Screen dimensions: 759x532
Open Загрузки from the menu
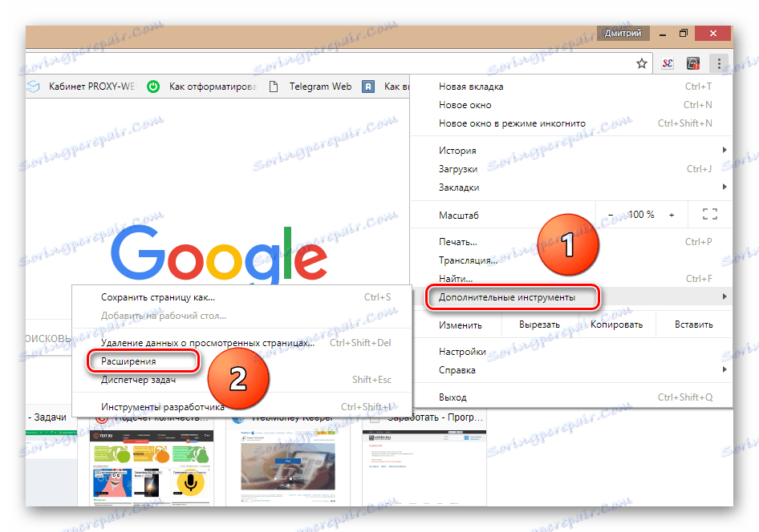pyautogui.click(x=571, y=168)
